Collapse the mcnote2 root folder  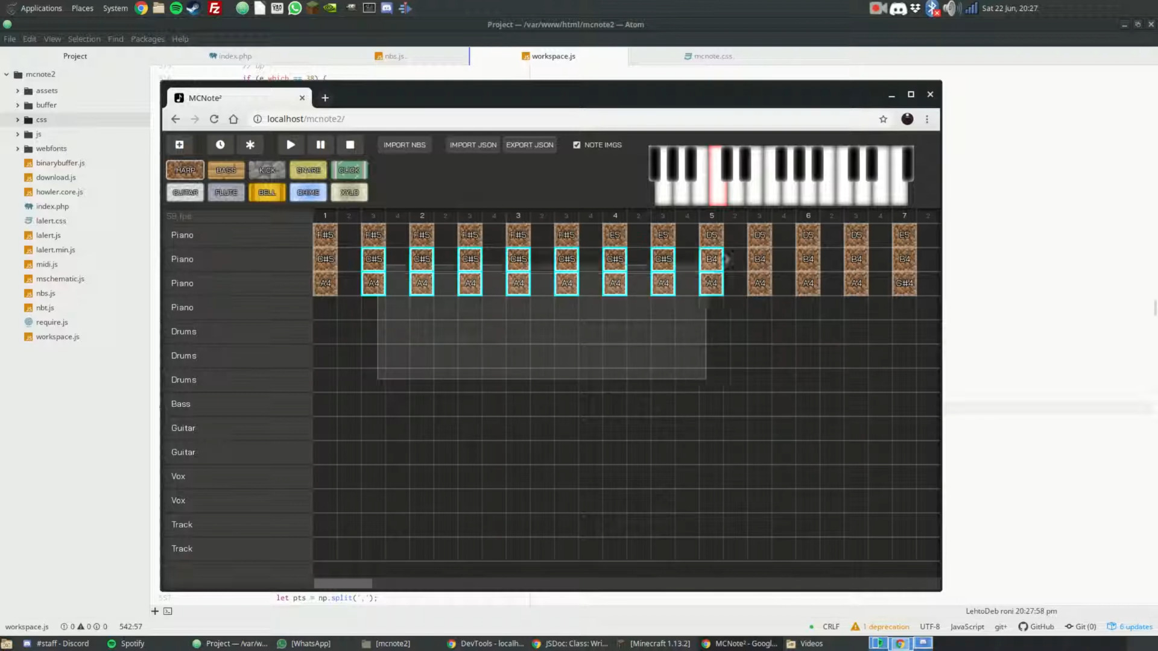7,75
